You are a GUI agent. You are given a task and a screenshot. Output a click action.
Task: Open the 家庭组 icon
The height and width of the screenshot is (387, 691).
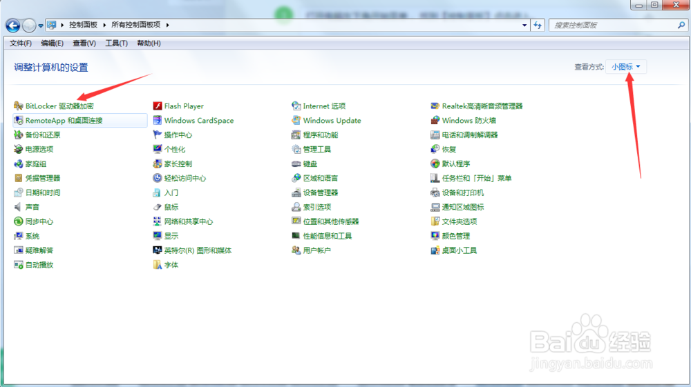pos(18,163)
